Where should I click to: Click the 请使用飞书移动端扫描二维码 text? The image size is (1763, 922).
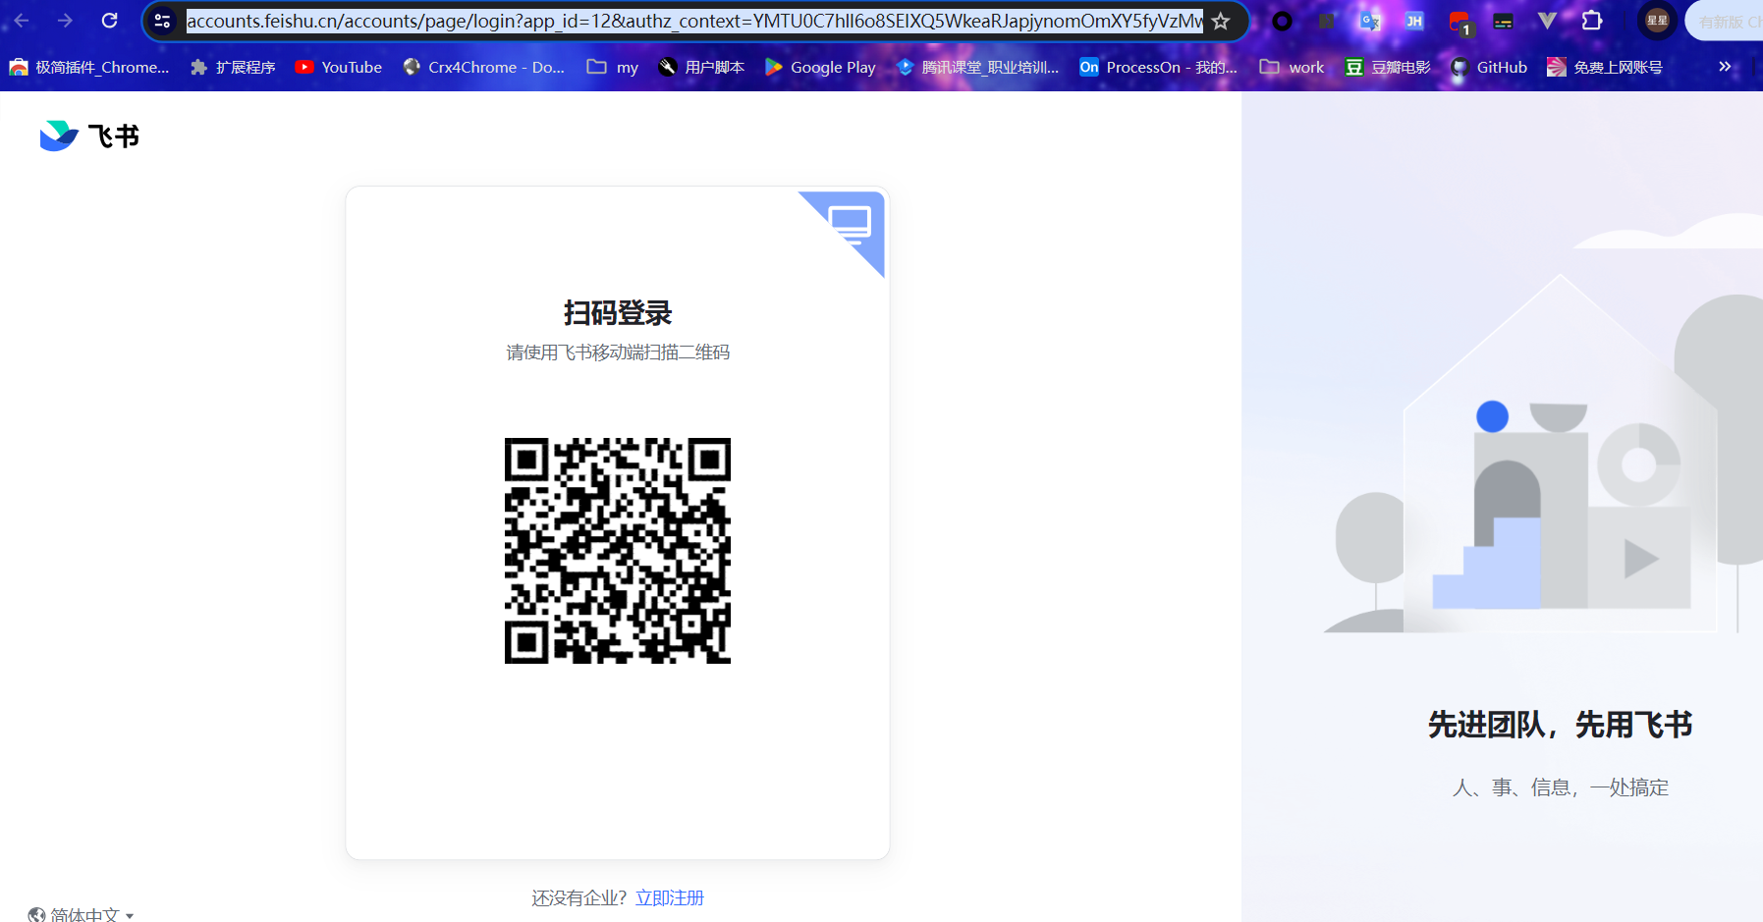coord(618,353)
